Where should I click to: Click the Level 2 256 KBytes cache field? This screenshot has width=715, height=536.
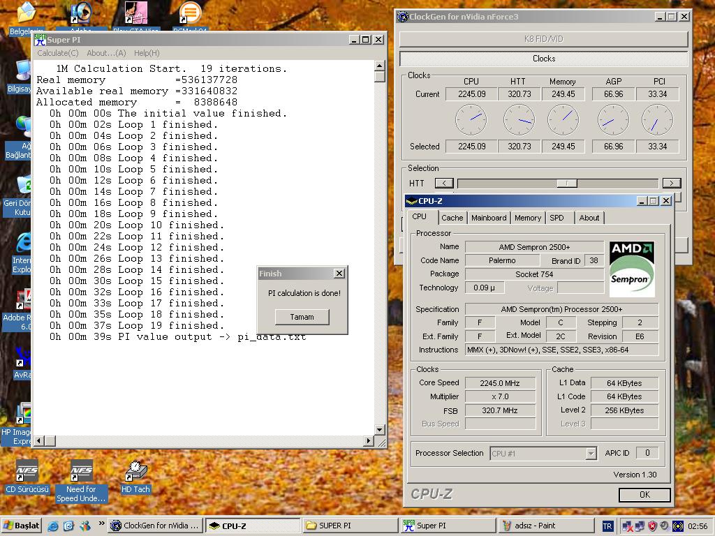pyautogui.click(x=624, y=410)
